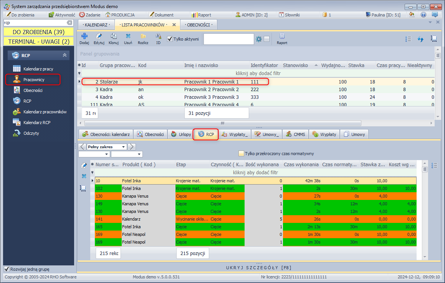Open Kalendarz pracy in the sidebar

tap(38, 69)
